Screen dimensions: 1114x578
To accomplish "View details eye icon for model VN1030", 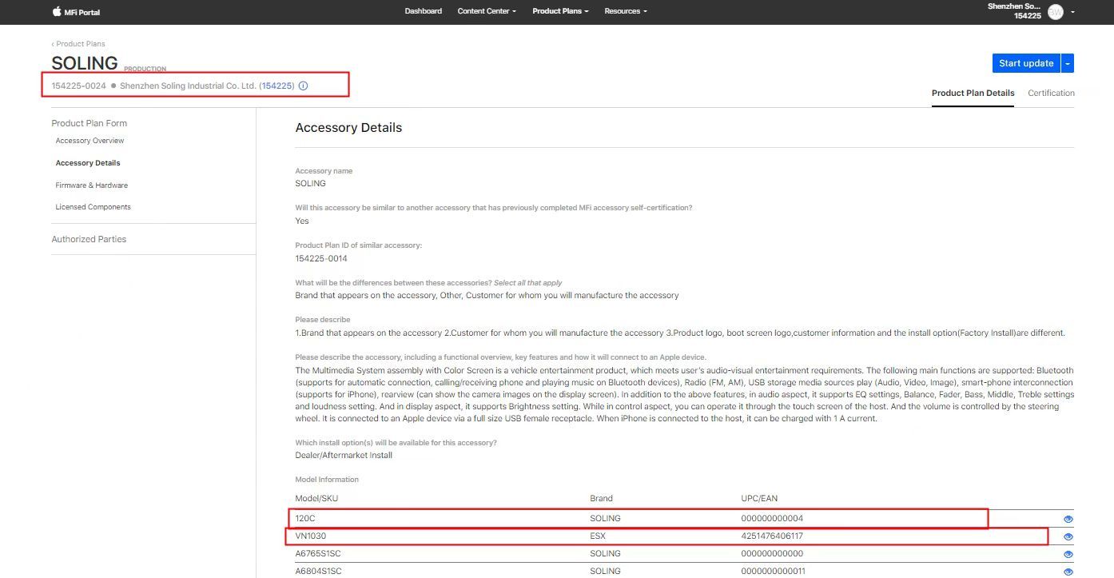I will pos(1068,536).
